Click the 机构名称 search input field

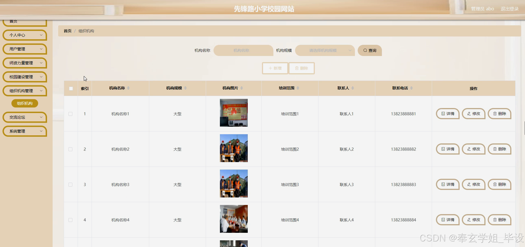click(243, 50)
